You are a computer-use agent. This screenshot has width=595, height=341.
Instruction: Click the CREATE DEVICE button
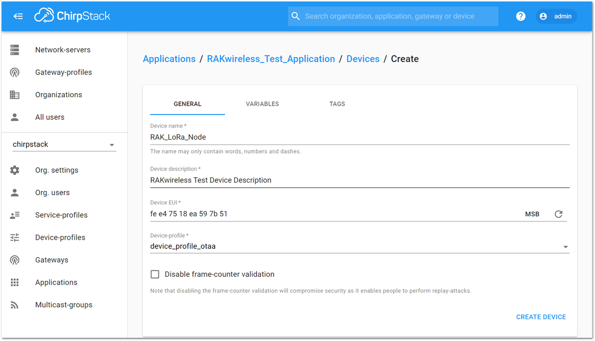tap(541, 317)
